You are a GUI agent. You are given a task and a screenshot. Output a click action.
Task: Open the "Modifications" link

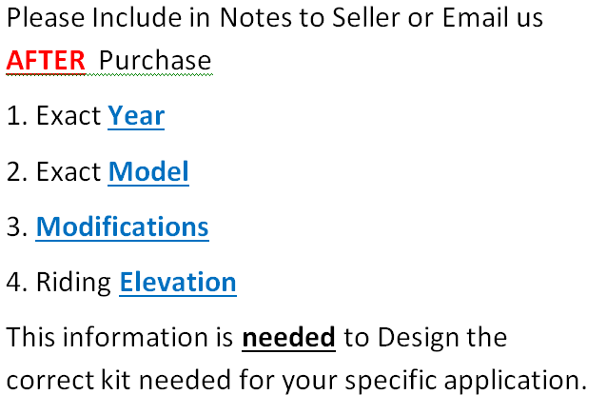[x=122, y=227]
